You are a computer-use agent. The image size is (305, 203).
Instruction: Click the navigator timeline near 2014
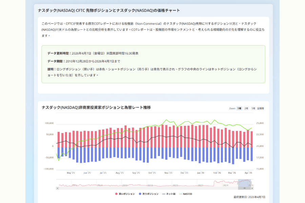point(100,185)
